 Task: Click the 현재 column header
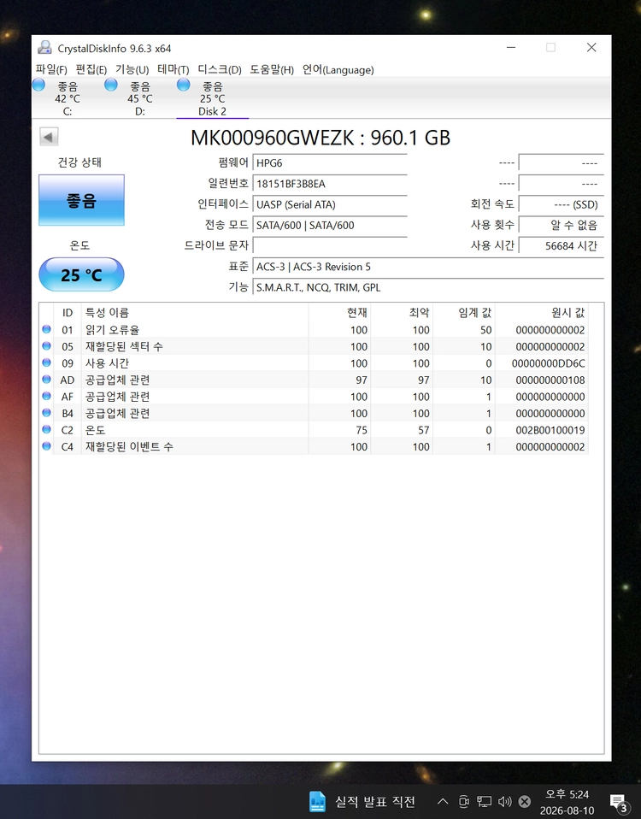[339, 312]
